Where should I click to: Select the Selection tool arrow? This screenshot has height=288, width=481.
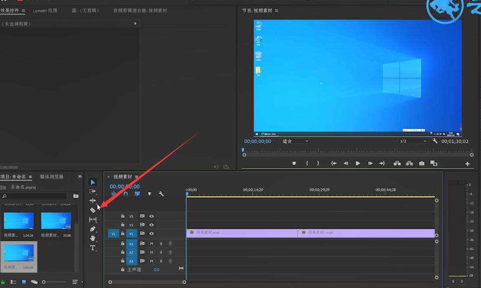[x=93, y=182]
